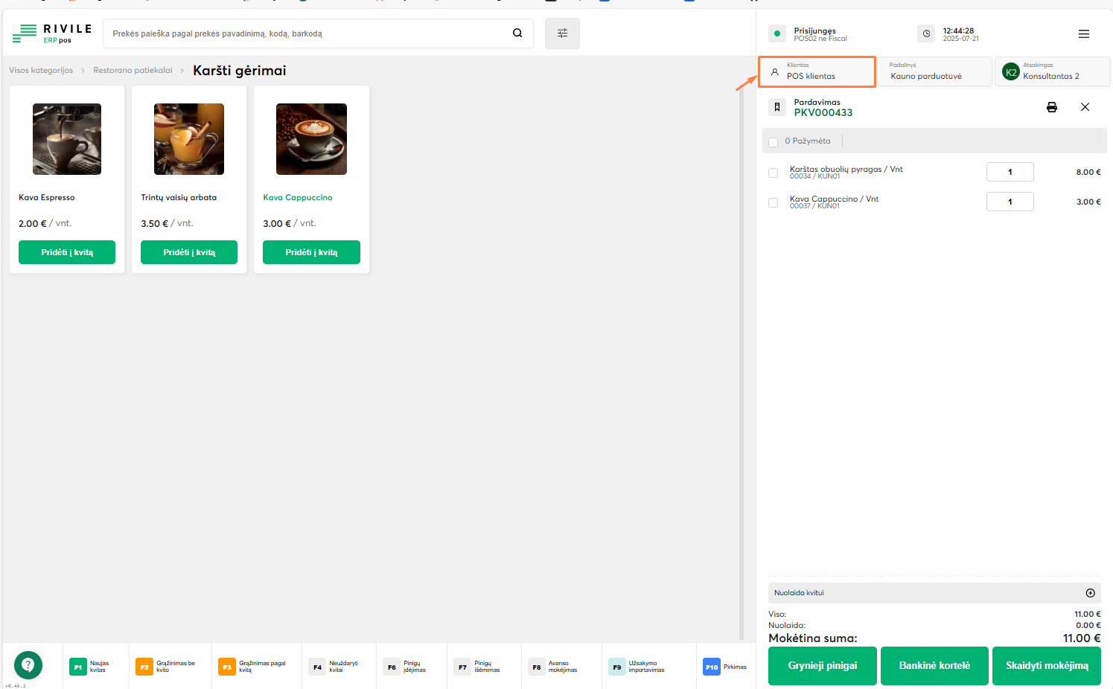This screenshot has height=689, width=1113.
Task: Open the hamburger menu in top right
Action: 1083,34
